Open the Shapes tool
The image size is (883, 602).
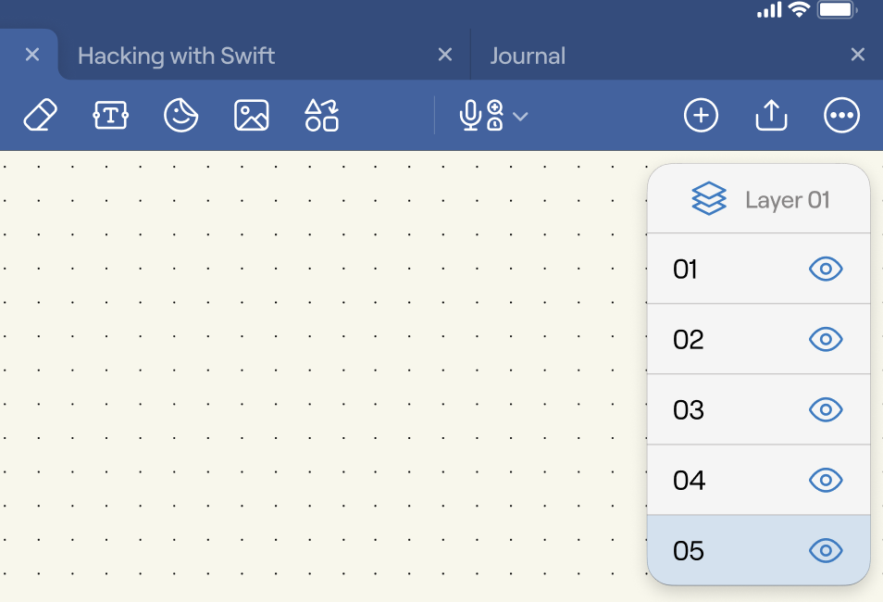pyautogui.click(x=321, y=115)
